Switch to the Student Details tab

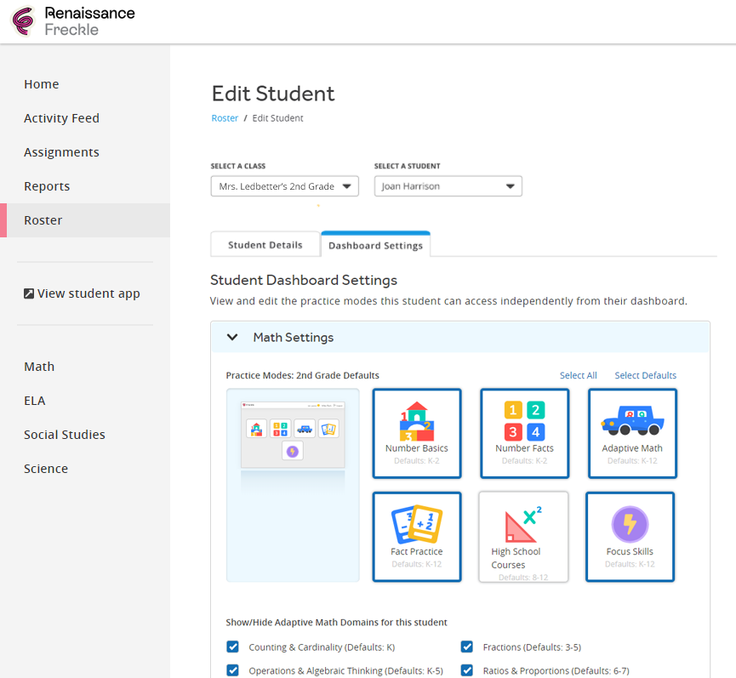[265, 245]
